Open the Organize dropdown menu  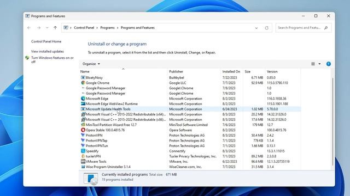(91, 64)
